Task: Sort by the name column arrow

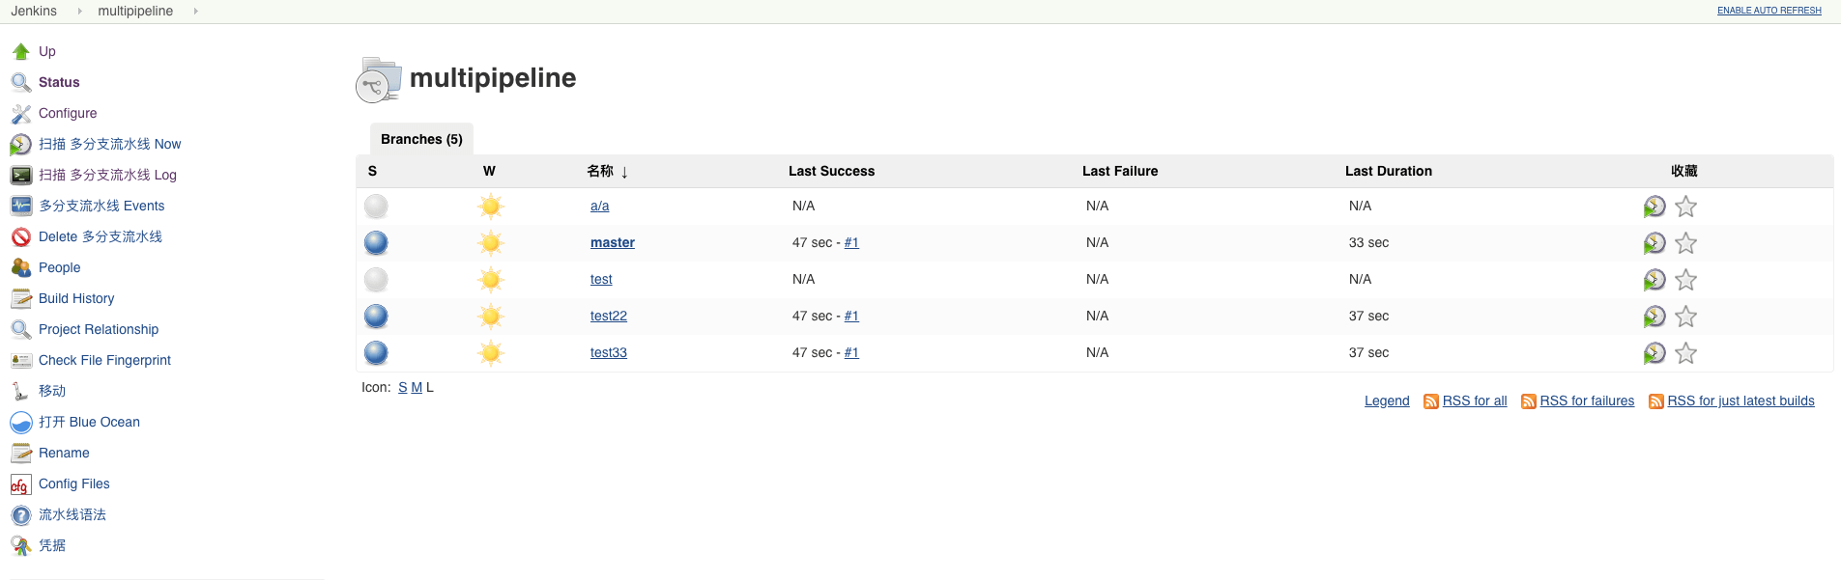Action: (624, 172)
